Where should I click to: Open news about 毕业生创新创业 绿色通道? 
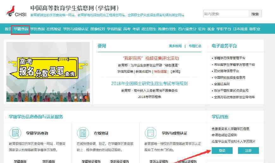coord(149,65)
